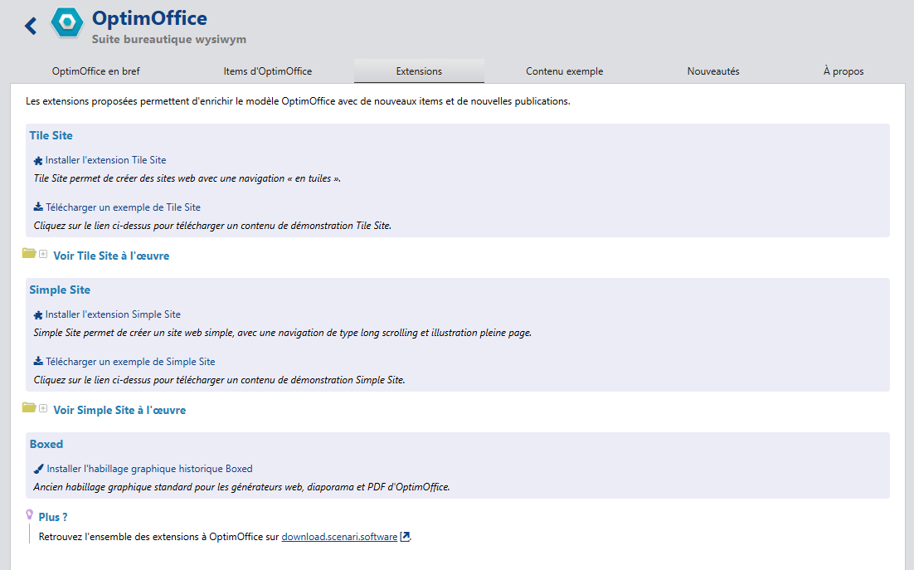This screenshot has width=914, height=570.
Task: Click Installer l'extension Tile Site link
Action: (105, 160)
